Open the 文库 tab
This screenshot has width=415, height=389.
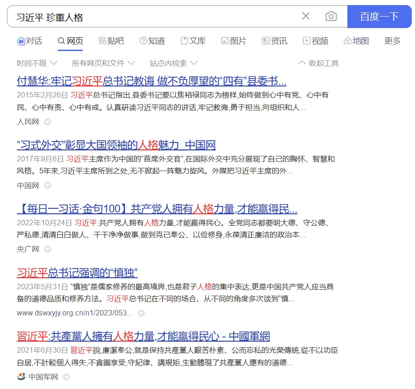coord(193,41)
